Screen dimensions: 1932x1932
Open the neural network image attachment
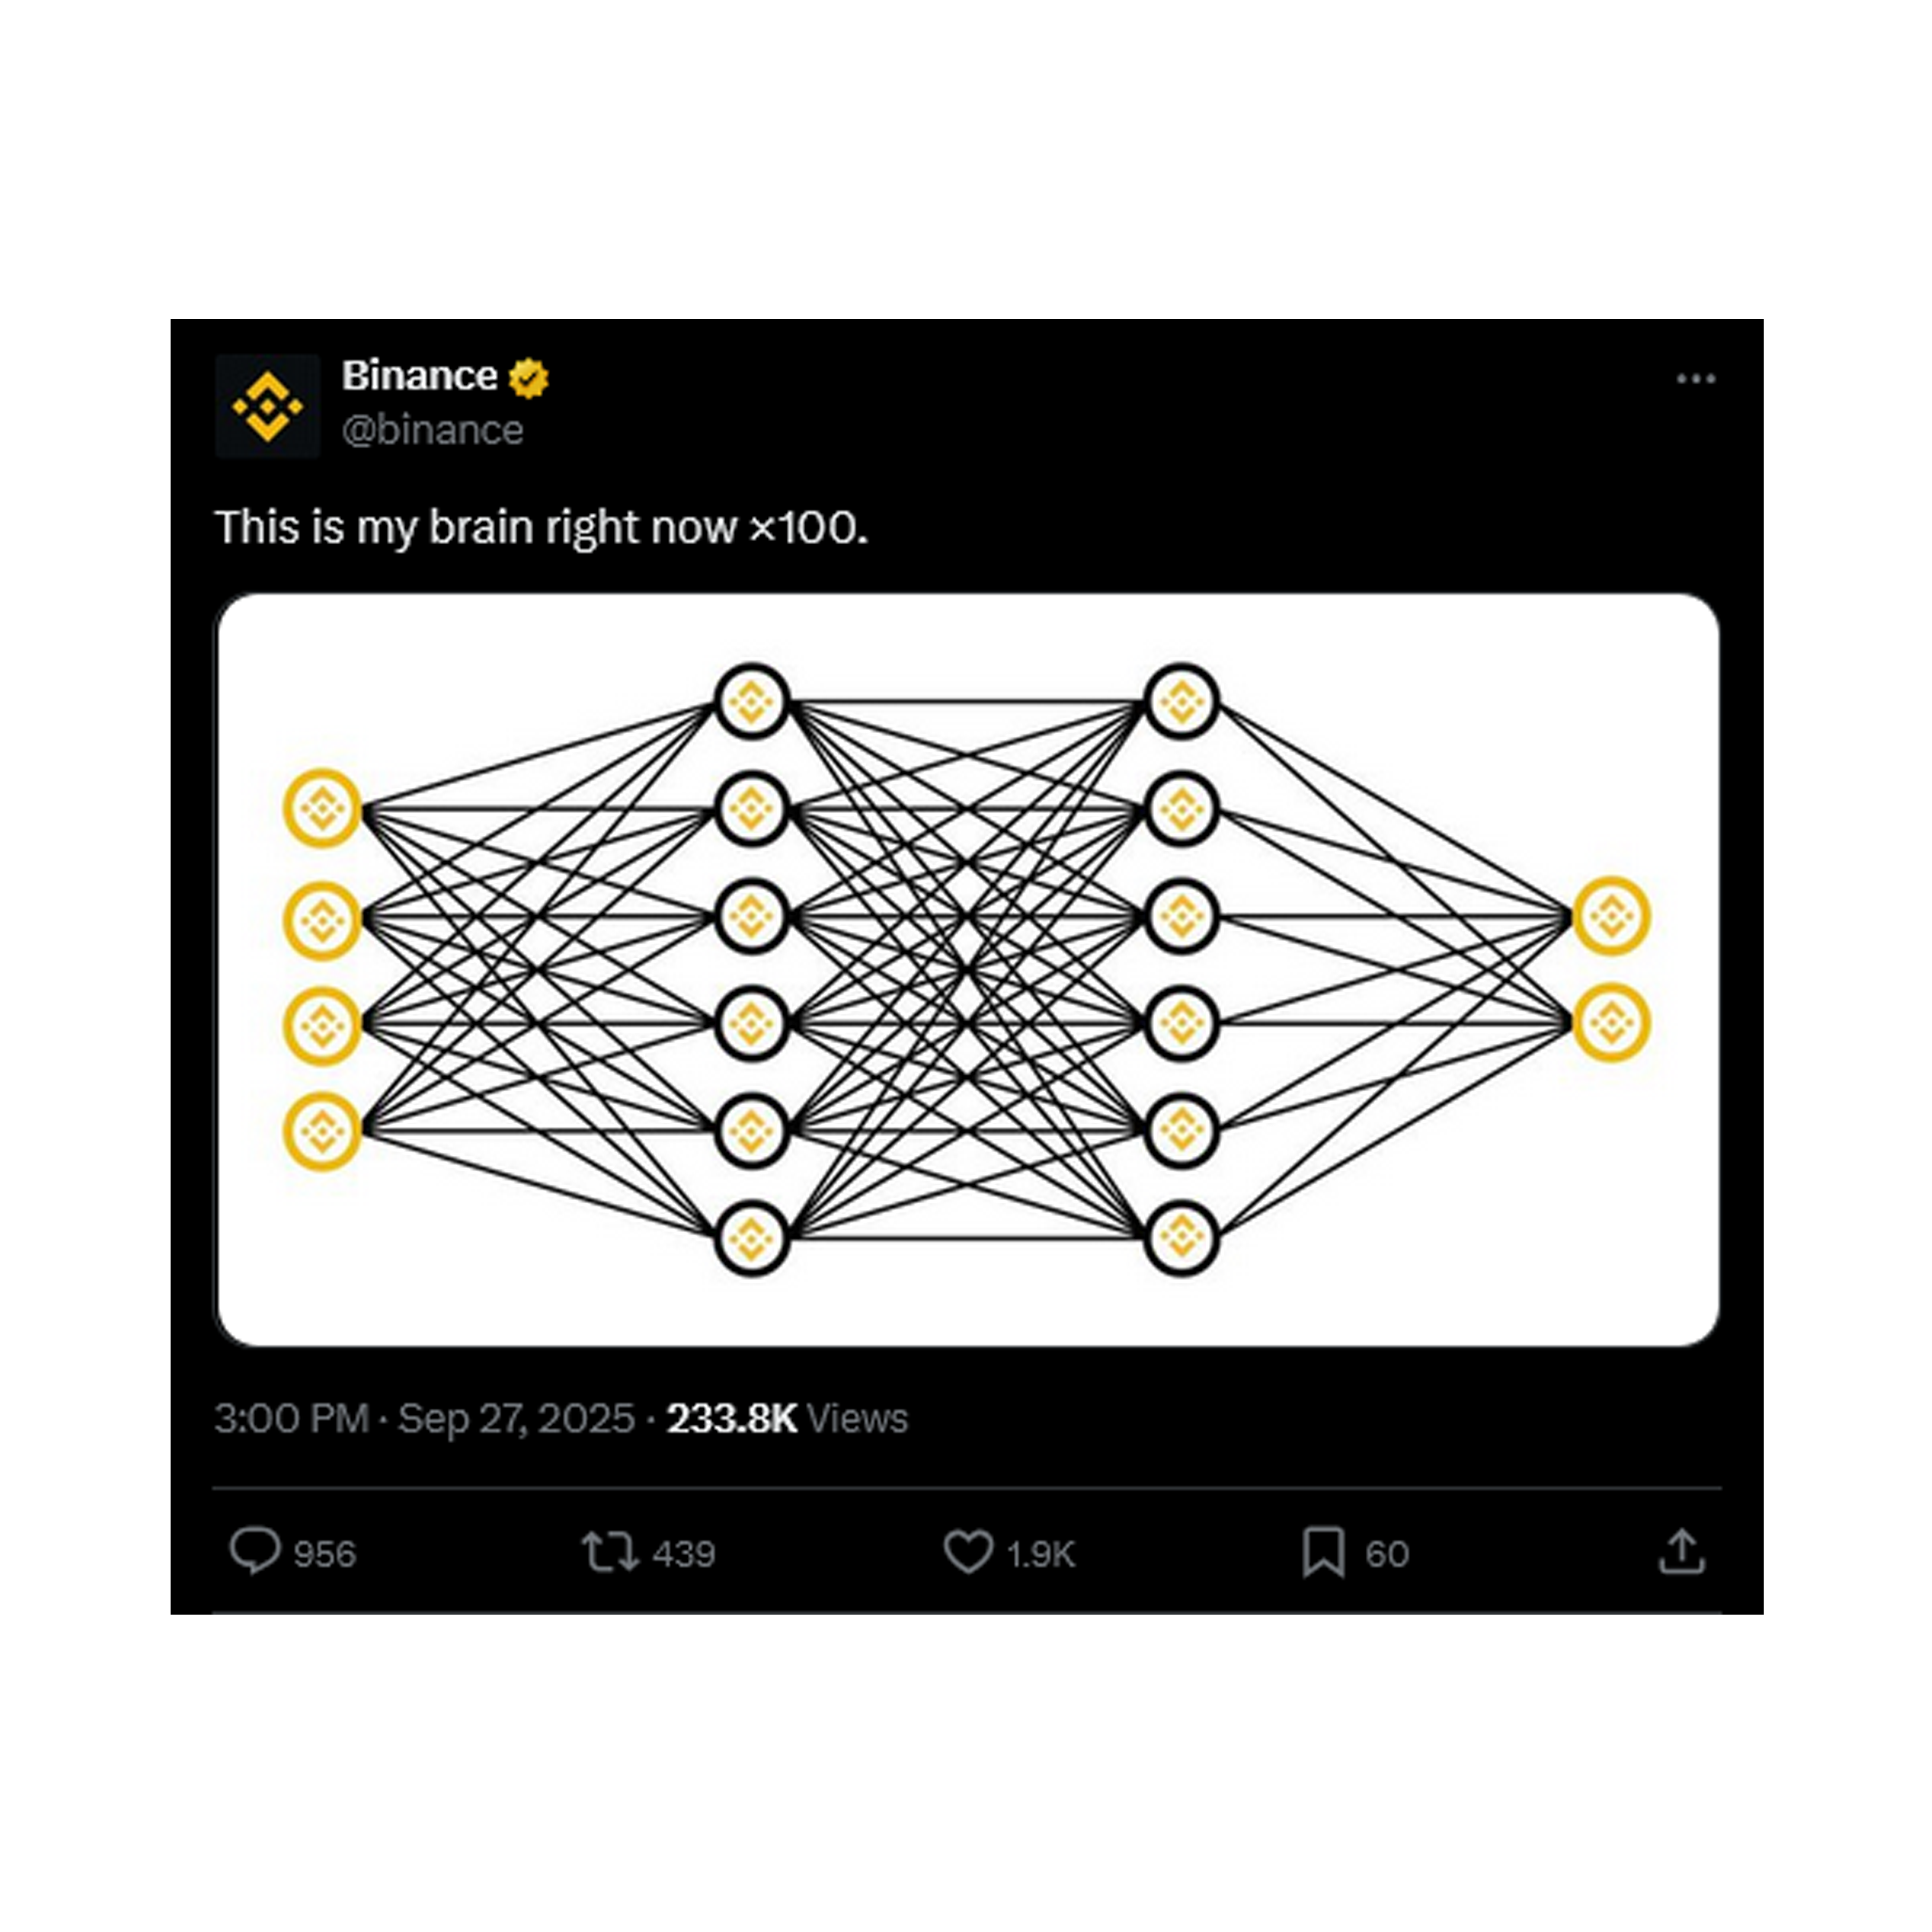[x=967, y=969]
